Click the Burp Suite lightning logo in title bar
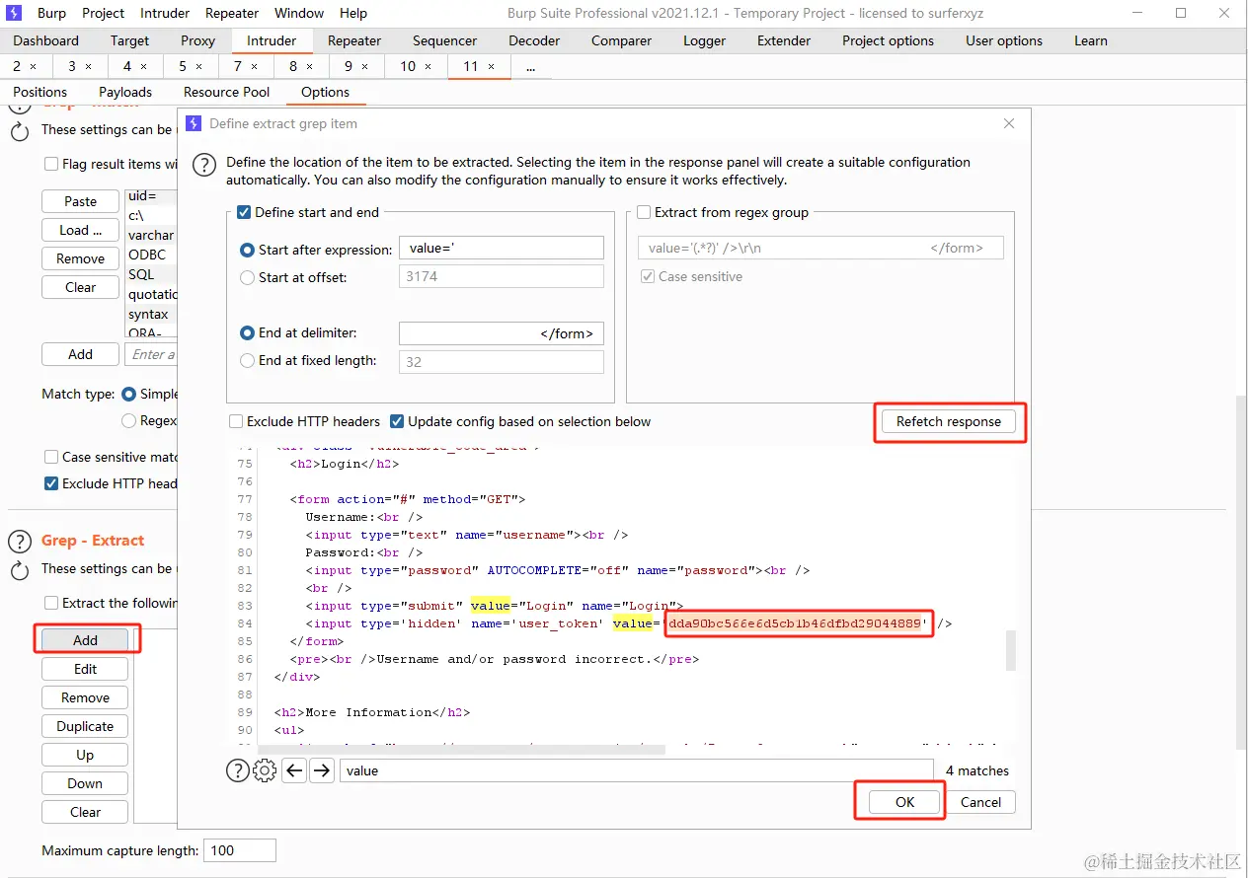The image size is (1248, 878). 14,13
